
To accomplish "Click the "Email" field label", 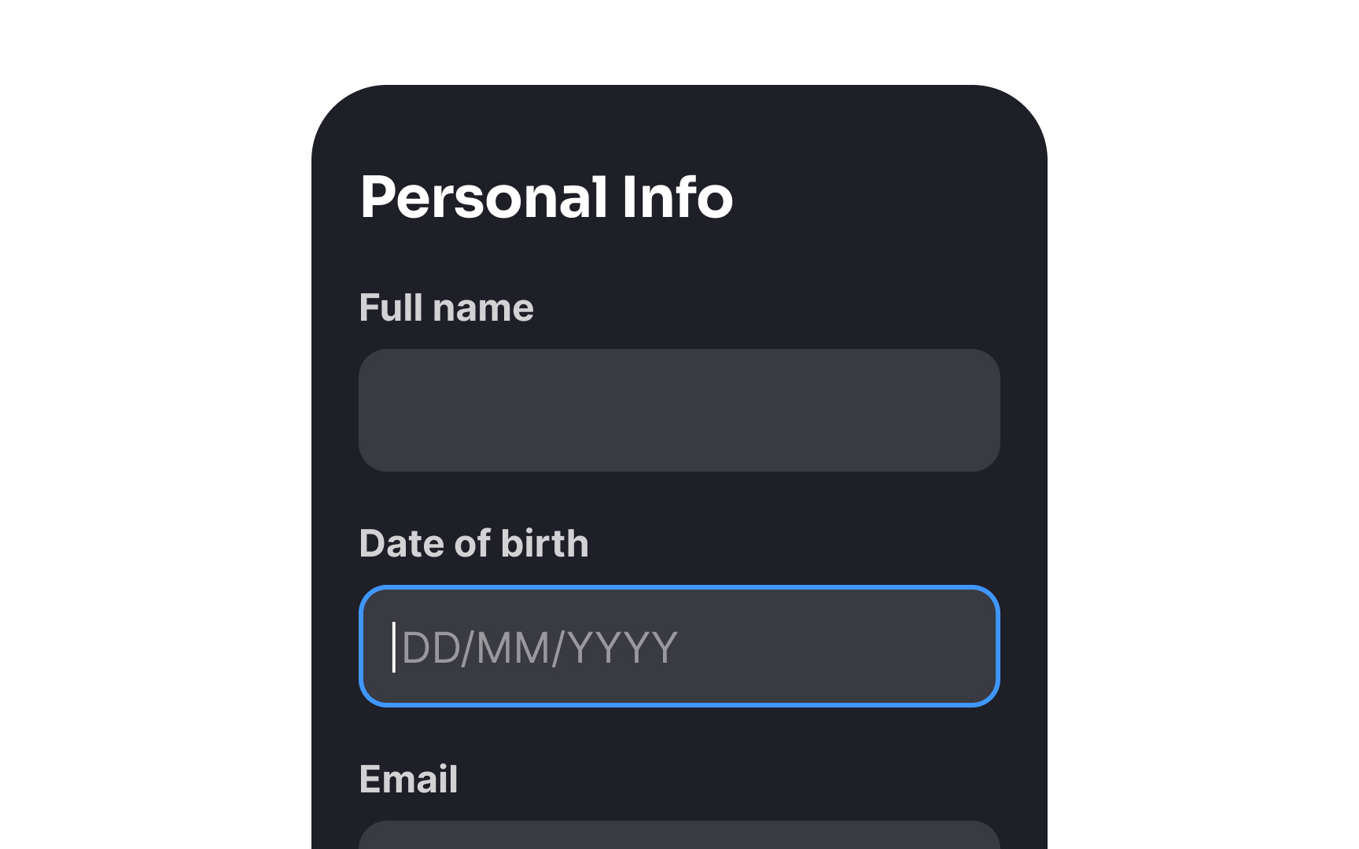I will [408, 779].
